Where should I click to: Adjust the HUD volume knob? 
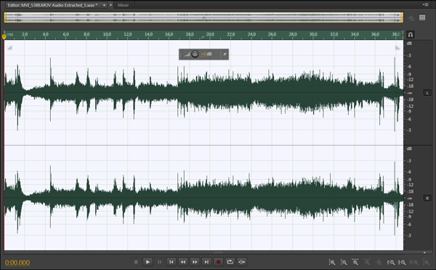click(195, 54)
